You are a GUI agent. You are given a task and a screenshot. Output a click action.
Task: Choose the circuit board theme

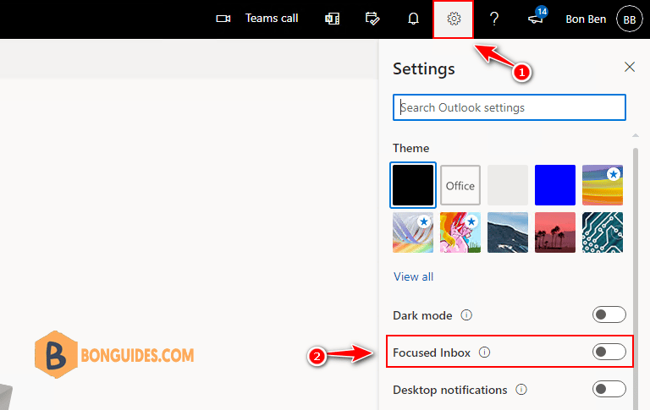point(603,232)
